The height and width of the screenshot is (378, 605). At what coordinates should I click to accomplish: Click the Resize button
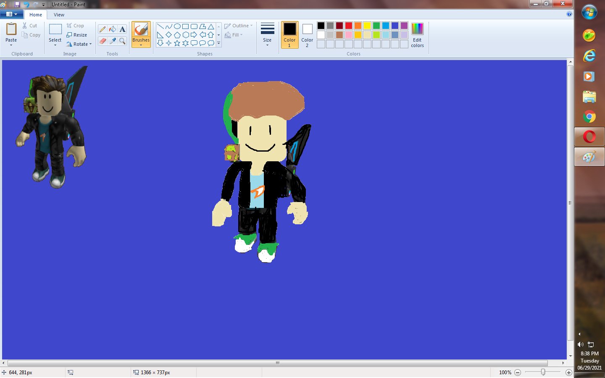[x=77, y=35]
